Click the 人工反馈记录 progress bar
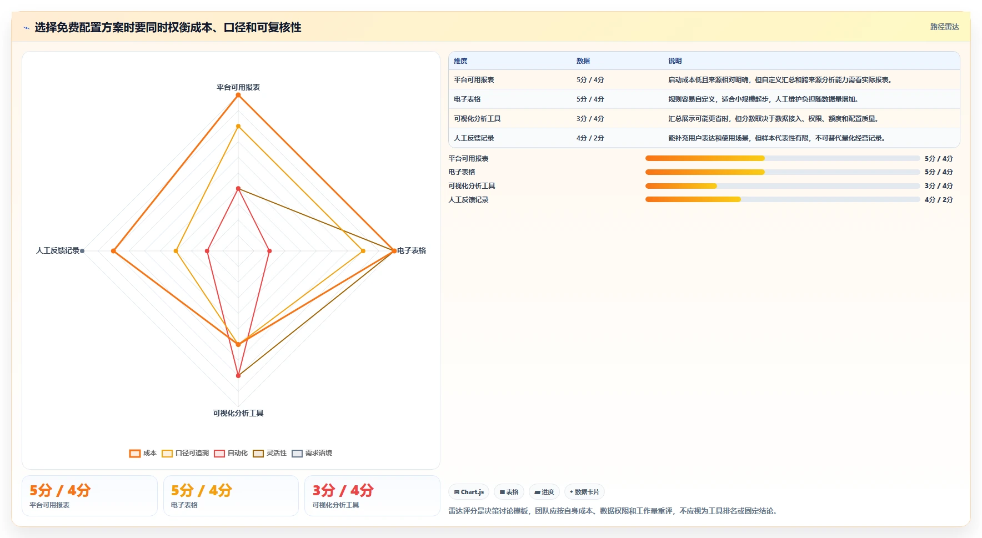This screenshot has height=538, width=982. (x=783, y=199)
